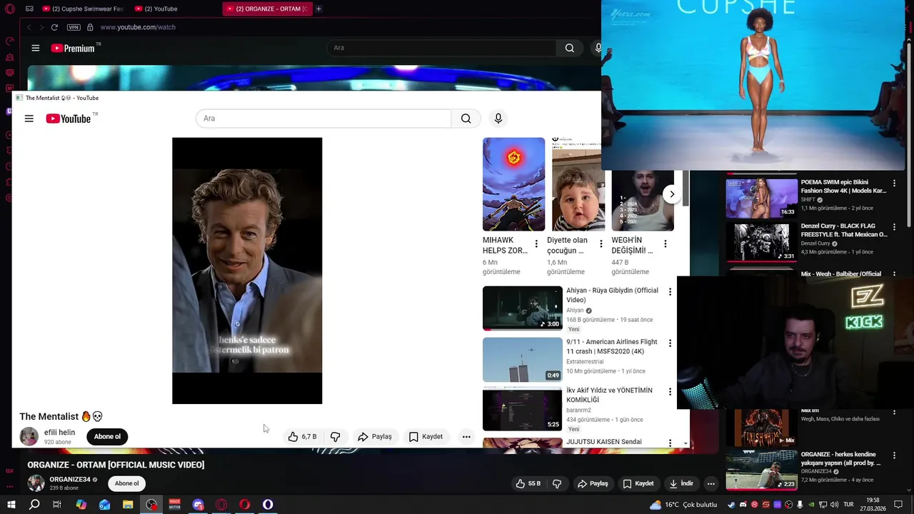This screenshot has height=514, width=914.
Task: Open Discord icon in system tray
Action: [743, 505]
